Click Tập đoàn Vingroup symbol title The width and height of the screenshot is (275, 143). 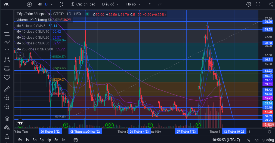tap(49, 14)
